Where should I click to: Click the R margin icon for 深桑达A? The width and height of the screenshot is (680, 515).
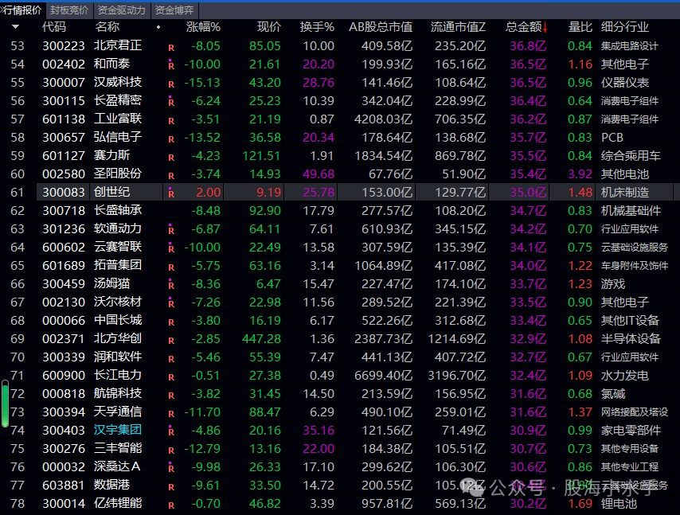[171, 467]
